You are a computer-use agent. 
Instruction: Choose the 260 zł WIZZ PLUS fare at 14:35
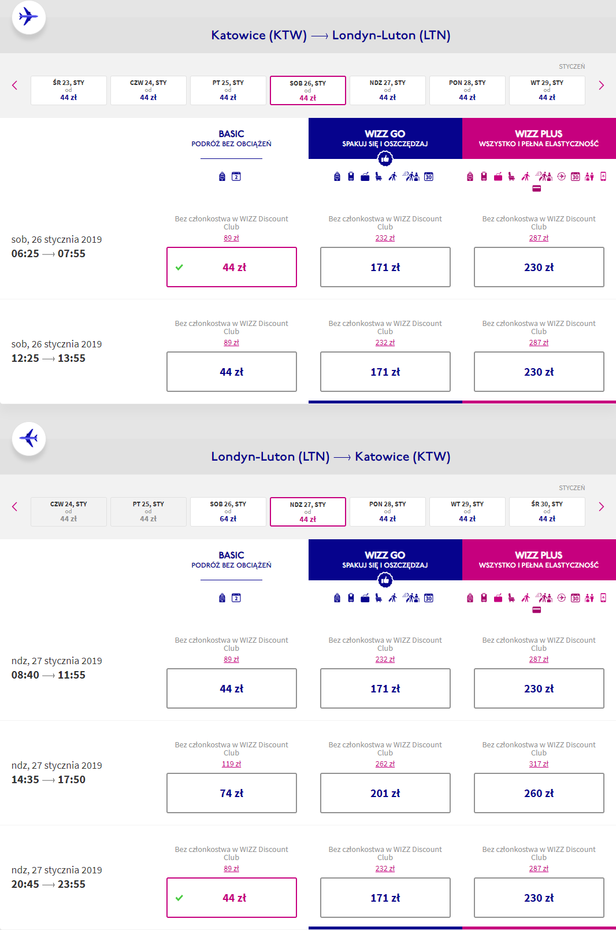(539, 793)
